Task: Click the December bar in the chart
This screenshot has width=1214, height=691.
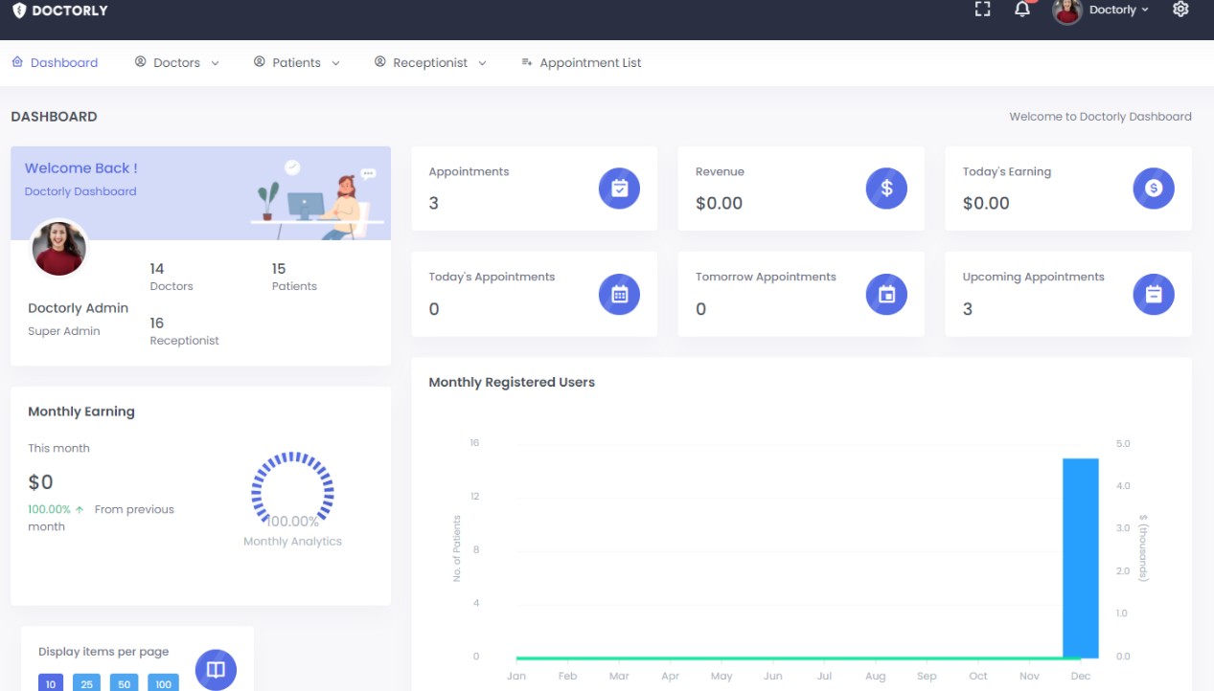Action: (1080, 558)
